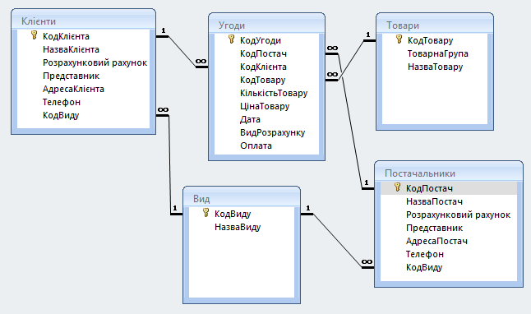
Task: Select field КількістьТовару
Action: (x=274, y=93)
